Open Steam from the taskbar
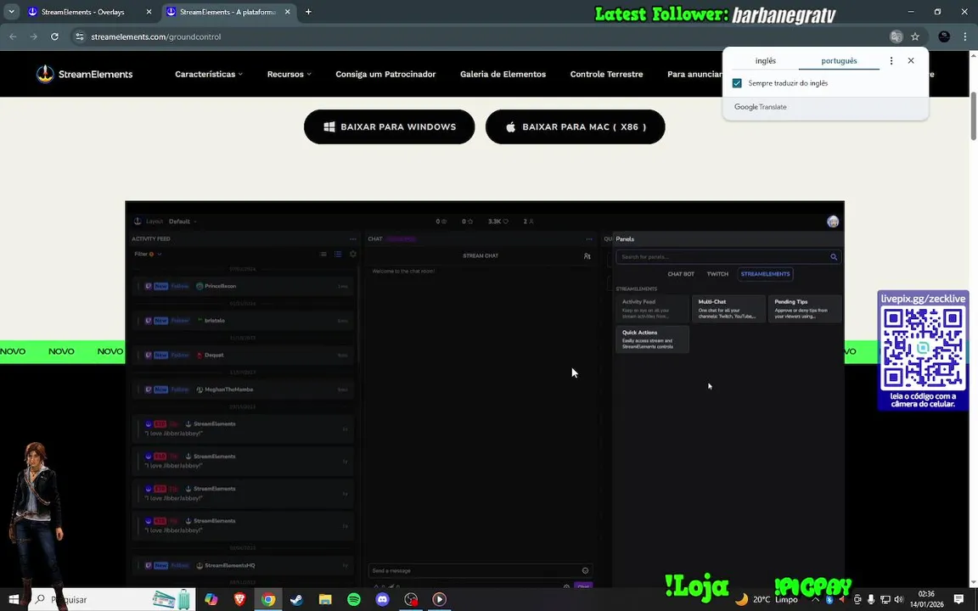The width and height of the screenshot is (978, 611). click(297, 599)
